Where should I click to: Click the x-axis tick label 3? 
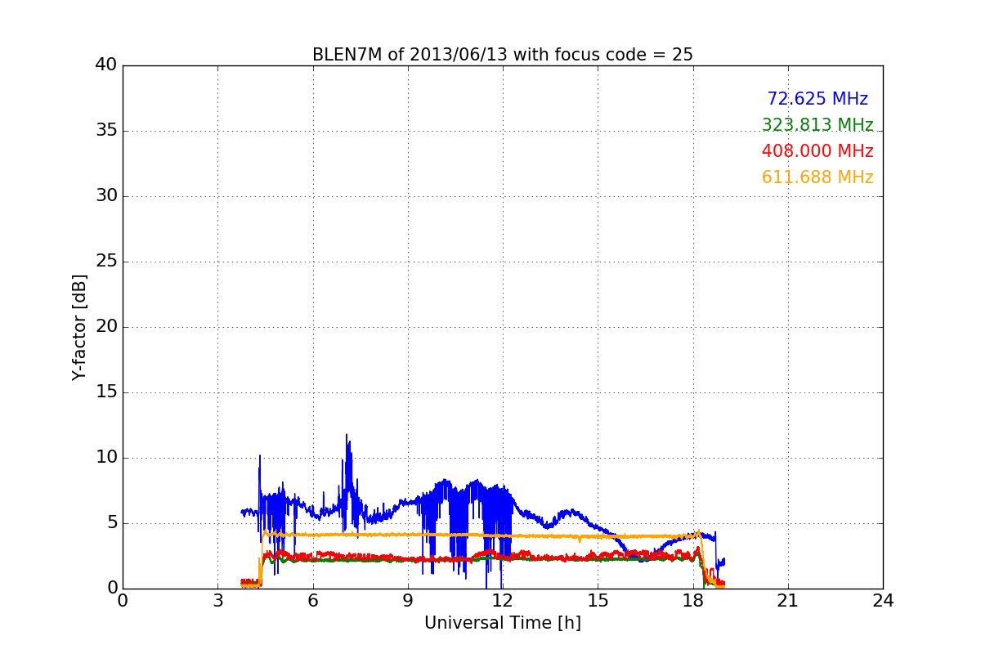(217, 600)
